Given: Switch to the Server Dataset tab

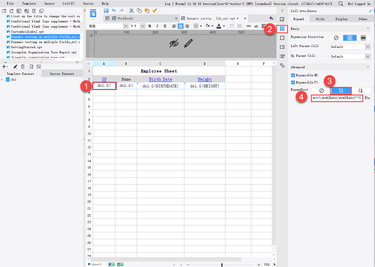Looking at the screenshot, I should (62, 74).
